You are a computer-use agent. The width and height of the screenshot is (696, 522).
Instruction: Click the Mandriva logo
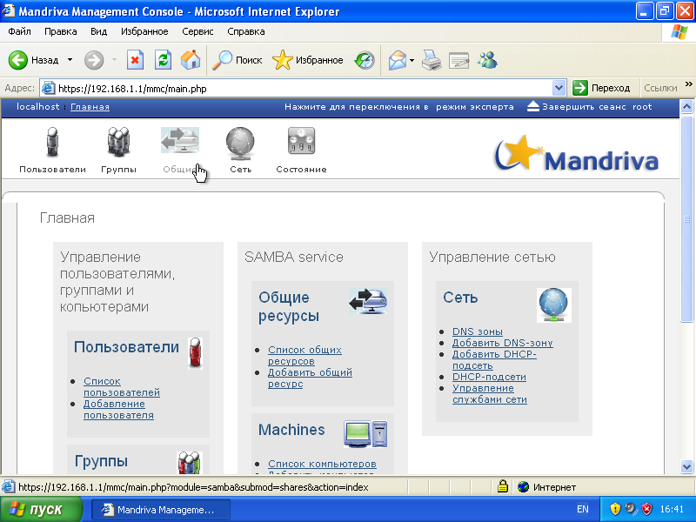click(x=577, y=153)
